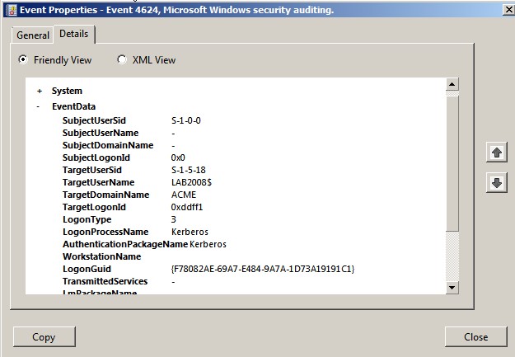Click the vertical scrollbar thumb

point(452,161)
